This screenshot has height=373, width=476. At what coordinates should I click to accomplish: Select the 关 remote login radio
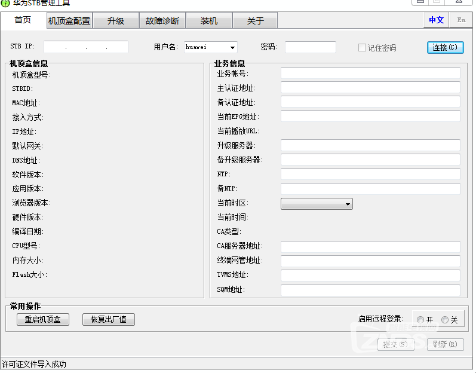445,320
